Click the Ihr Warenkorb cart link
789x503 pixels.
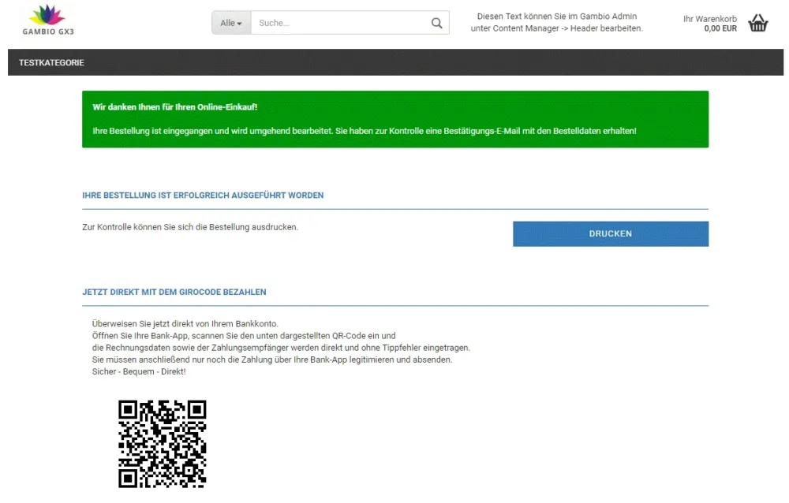click(709, 19)
